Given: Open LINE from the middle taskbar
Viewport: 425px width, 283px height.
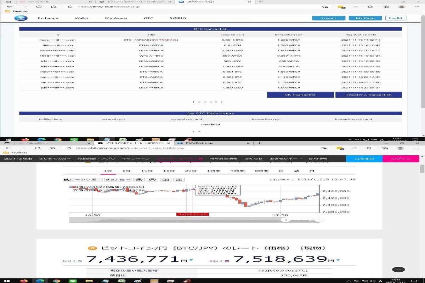Looking at the screenshot, I should pos(73,140).
